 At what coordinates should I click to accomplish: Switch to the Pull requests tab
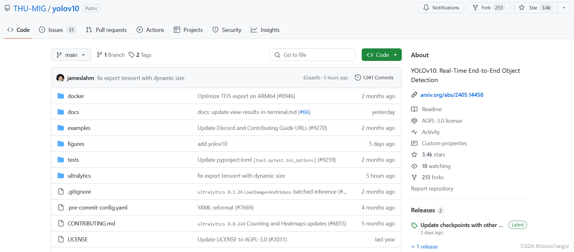(106, 30)
